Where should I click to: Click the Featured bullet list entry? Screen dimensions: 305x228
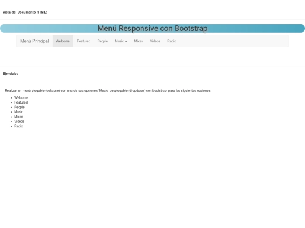[x=21, y=102]
